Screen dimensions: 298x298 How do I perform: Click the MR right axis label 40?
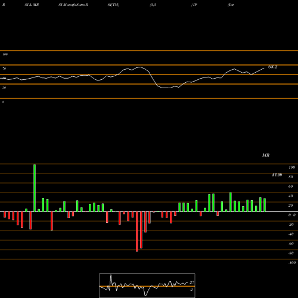(291, 196)
